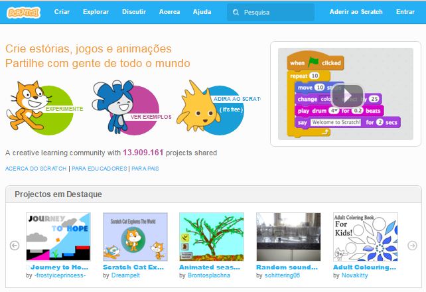
Task: Go to Discutir in navigation bar
Action: pos(135,12)
